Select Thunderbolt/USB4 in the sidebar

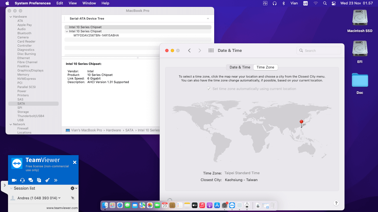[x=31, y=116]
